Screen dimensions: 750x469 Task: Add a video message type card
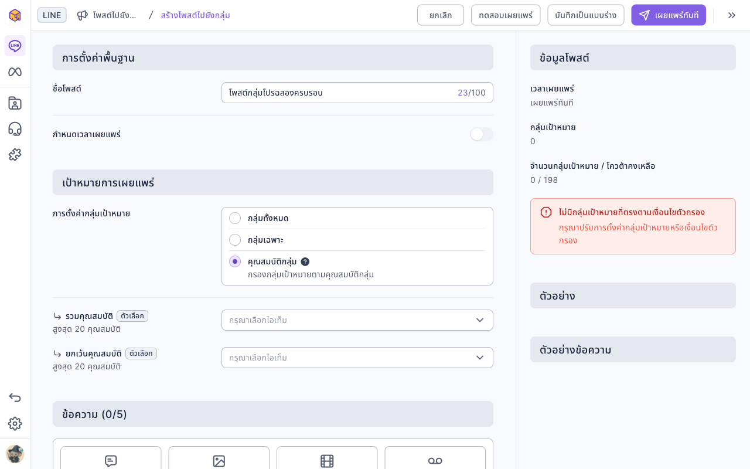(327, 458)
